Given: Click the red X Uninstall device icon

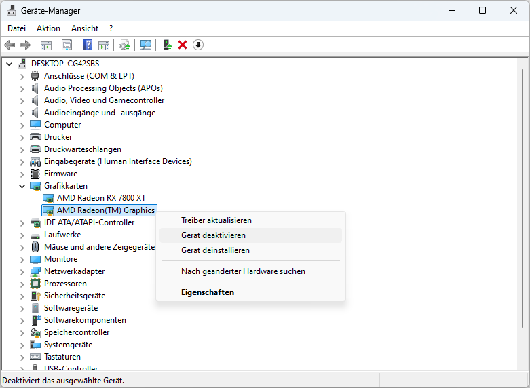Looking at the screenshot, I should coord(183,45).
